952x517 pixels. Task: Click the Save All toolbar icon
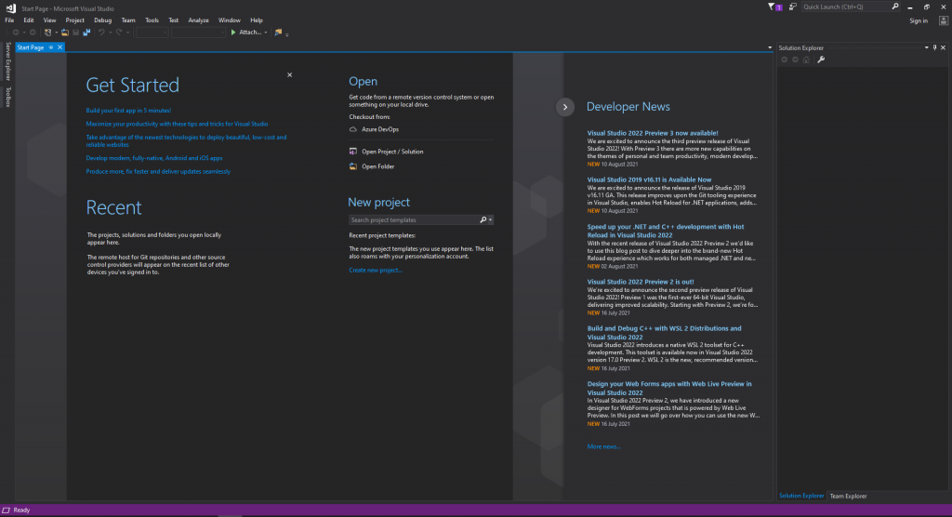(86, 33)
